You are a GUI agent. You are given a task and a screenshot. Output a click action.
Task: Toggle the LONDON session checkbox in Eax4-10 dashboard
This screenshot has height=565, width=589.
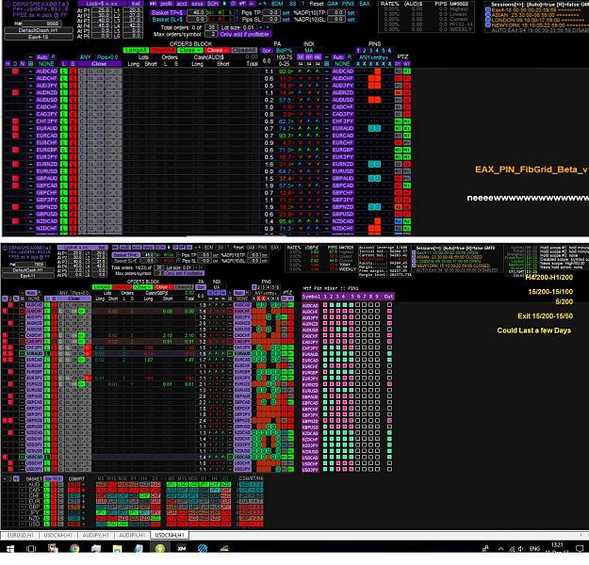point(488,20)
